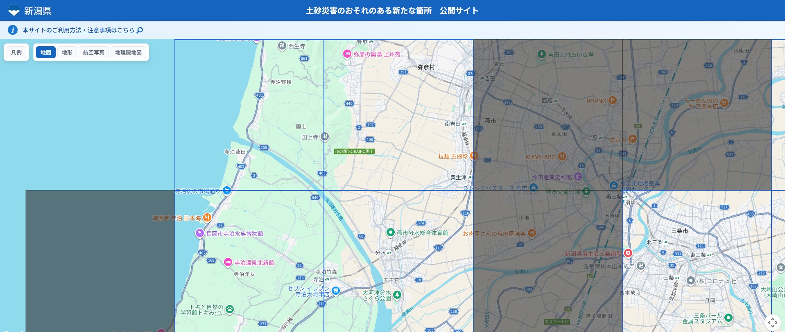Click the 寺泊藪田 place label
This screenshot has height=332, width=785.
point(235,152)
